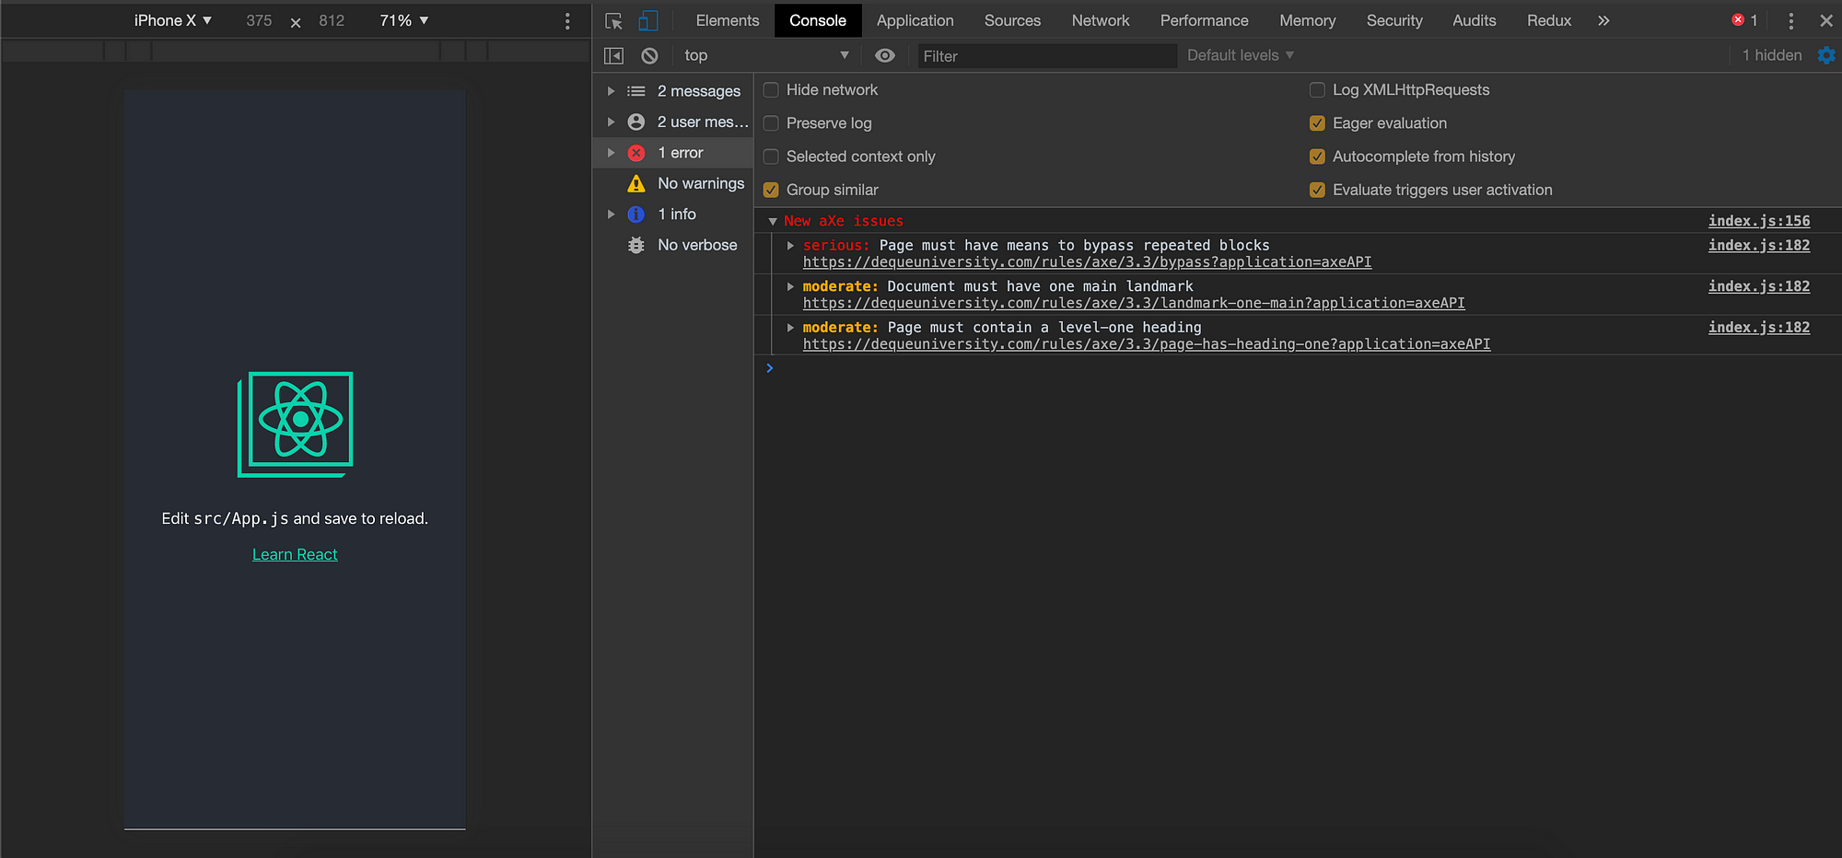
Task: Click the device width field 375
Action: [x=259, y=20]
